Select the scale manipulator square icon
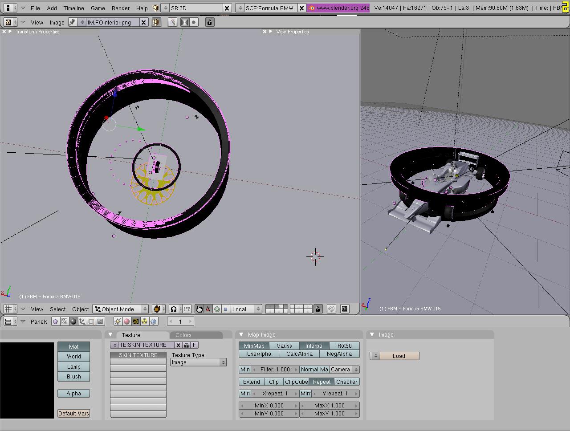The image size is (570, 431). coord(225,309)
